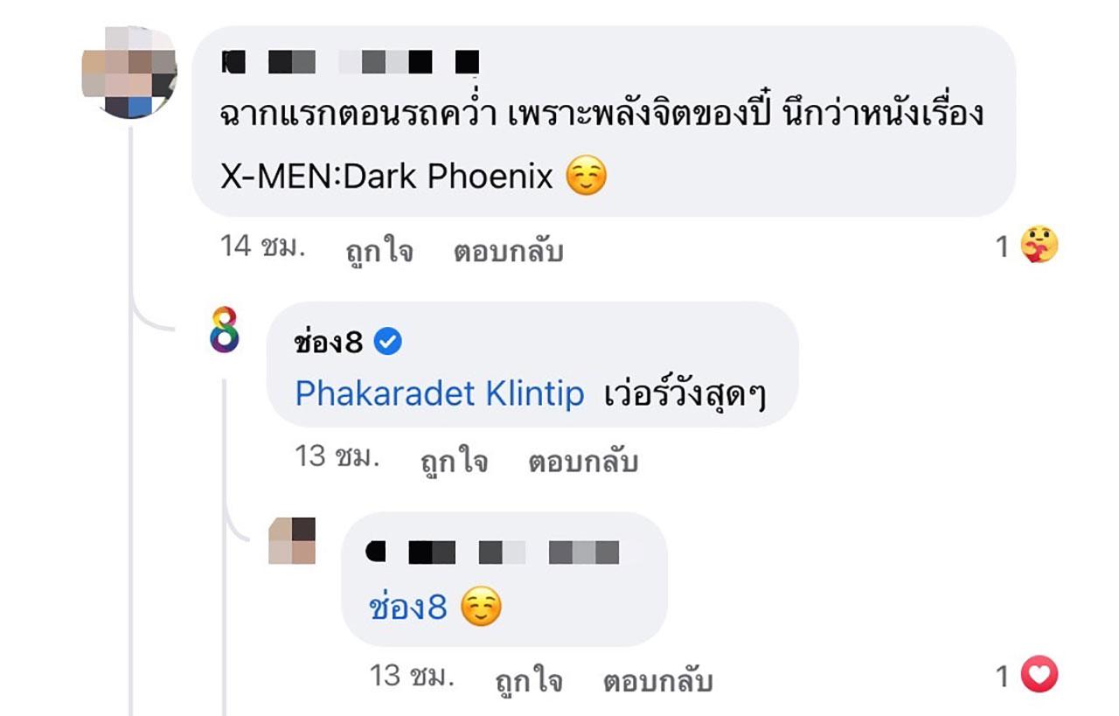Click the blurred name of the top commenter
The height and width of the screenshot is (716, 1119).
pos(352,62)
